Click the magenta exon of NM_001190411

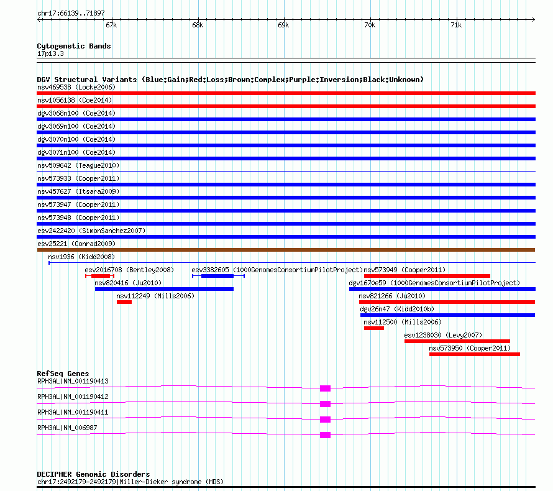tap(325, 420)
